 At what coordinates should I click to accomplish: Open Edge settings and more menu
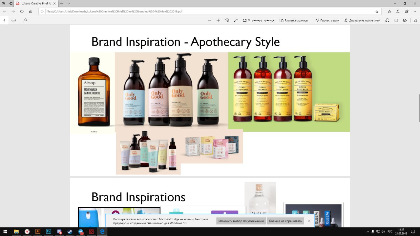coord(415,11)
